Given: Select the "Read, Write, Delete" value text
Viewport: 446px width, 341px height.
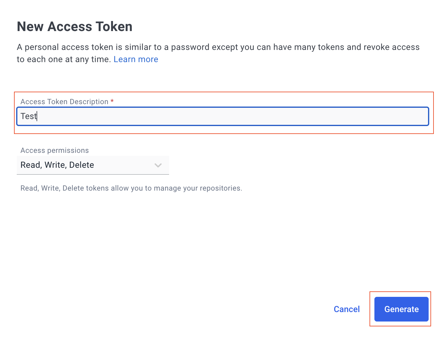Looking at the screenshot, I should tap(57, 165).
